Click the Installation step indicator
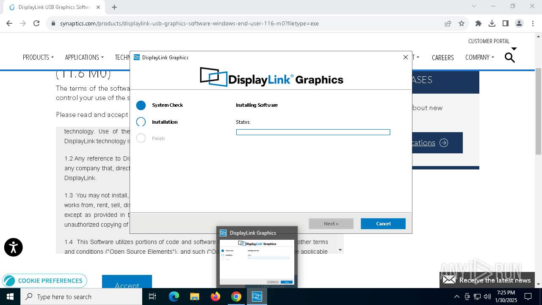This screenshot has height=305, width=542. 141,122
